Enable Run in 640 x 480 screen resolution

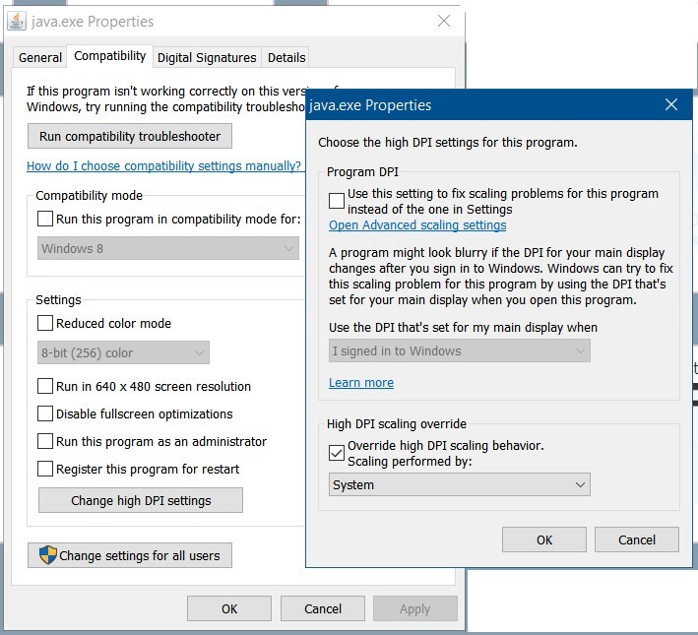[x=45, y=386]
